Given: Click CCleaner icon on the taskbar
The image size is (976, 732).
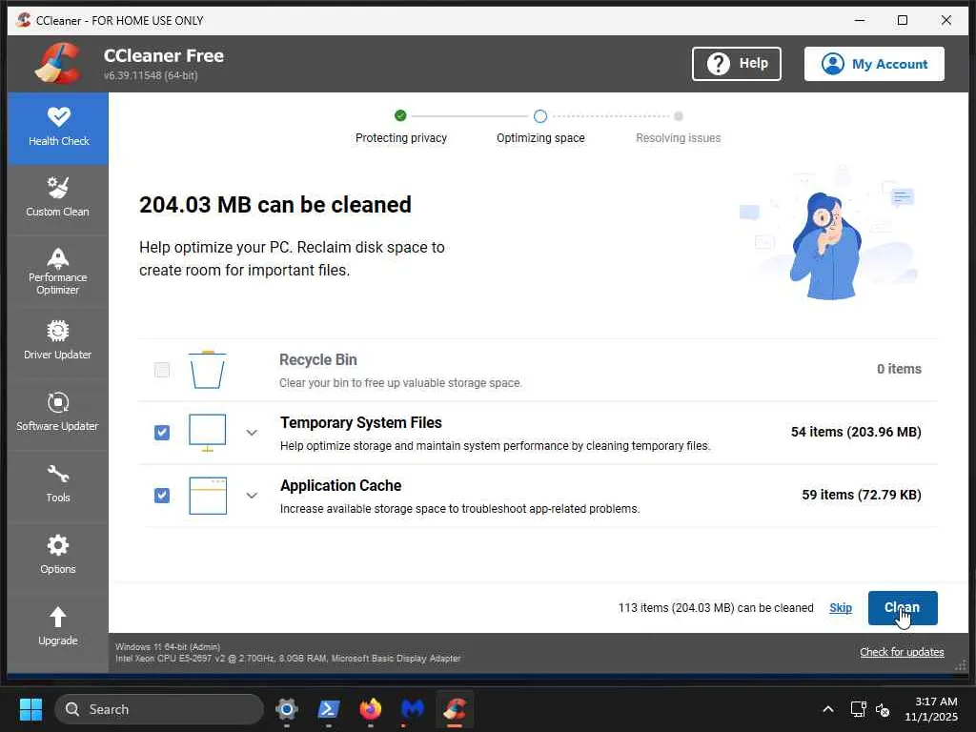Looking at the screenshot, I should (x=455, y=709).
